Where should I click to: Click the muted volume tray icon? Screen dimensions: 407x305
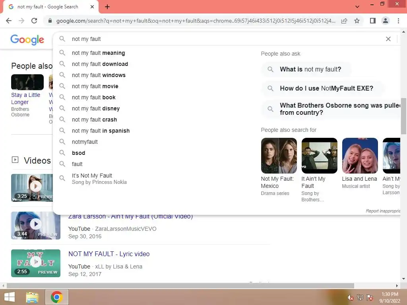point(351,297)
